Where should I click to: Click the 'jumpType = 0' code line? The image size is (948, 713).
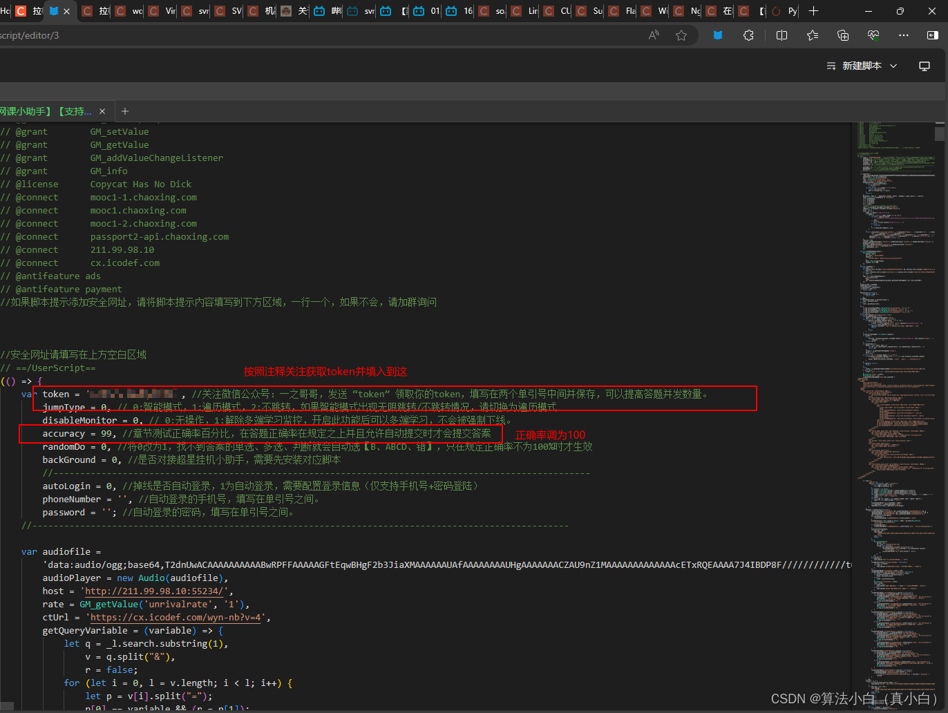pos(299,407)
